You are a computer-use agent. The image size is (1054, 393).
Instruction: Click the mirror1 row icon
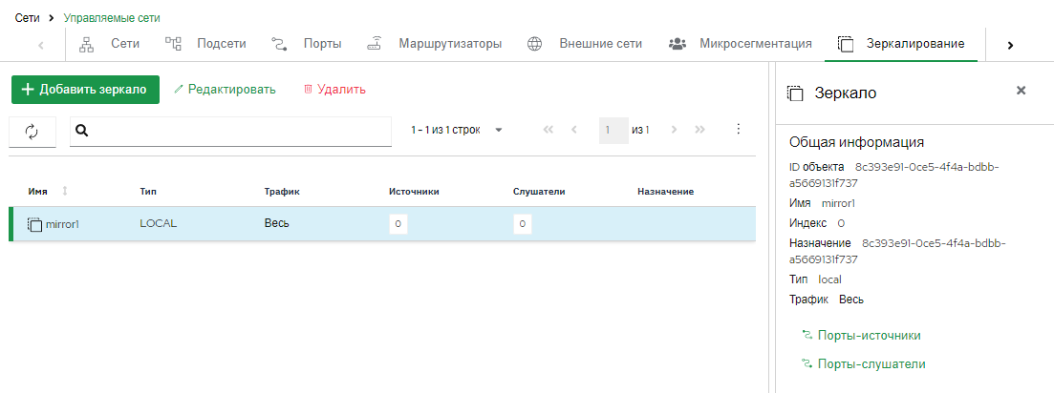(35, 225)
